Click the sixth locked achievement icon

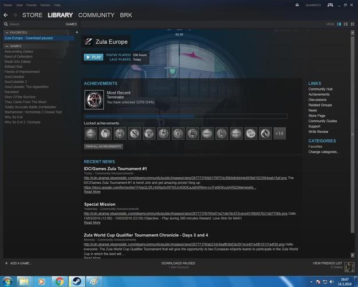pos(164,133)
